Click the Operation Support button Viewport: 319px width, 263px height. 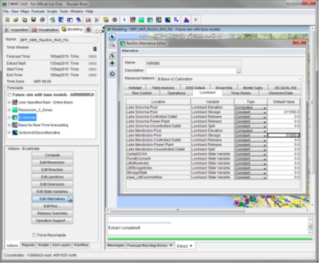point(52,221)
